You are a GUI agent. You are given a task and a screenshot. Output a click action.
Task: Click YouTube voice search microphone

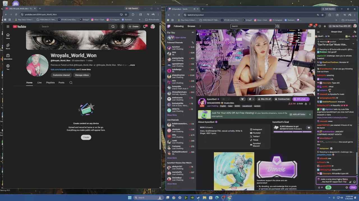tap(122, 27)
